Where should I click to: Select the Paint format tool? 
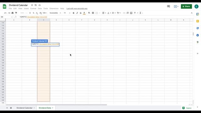point(16,13)
